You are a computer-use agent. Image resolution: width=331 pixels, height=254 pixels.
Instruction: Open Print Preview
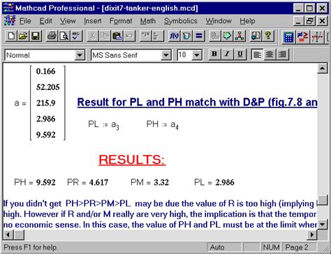click(64, 36)
